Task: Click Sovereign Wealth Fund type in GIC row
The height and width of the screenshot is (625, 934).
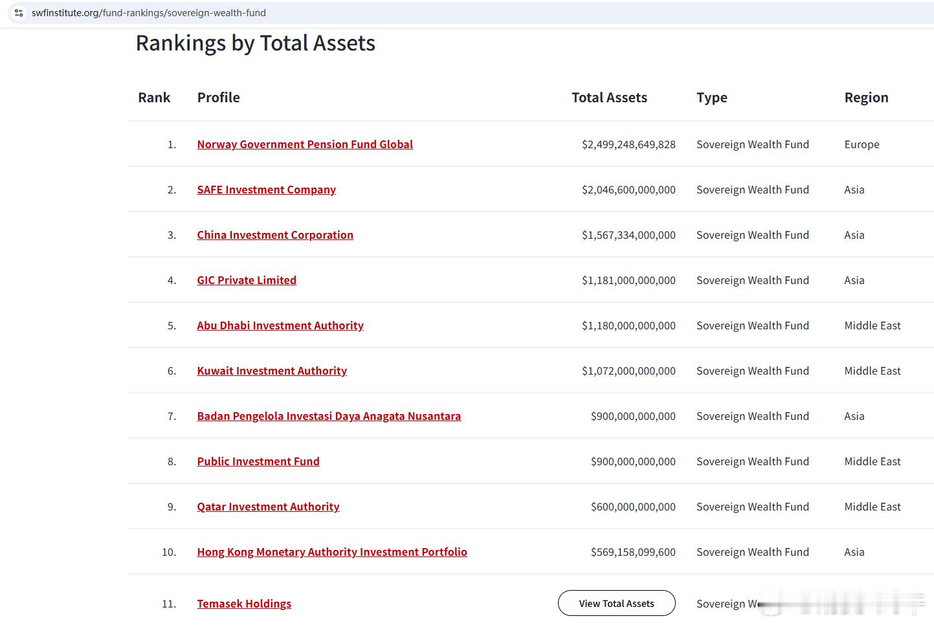Action: pos(753,280)
